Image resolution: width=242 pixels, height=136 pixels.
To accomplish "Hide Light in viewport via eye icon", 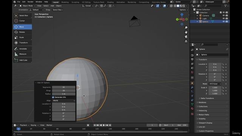I will pyautogui.click(x=223, y=19).
